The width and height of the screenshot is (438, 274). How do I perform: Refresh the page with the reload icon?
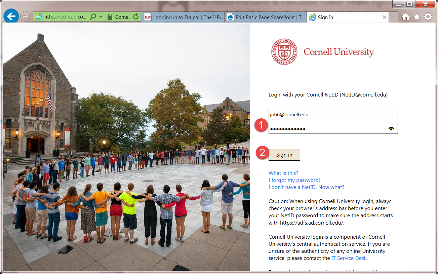coord(136,16)
